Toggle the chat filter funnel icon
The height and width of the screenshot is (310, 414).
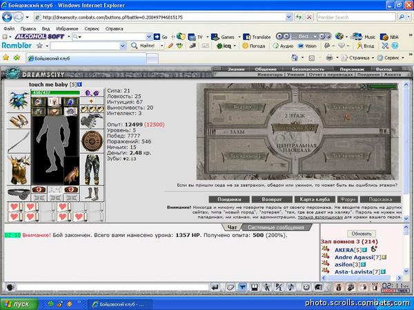(242, 287)
